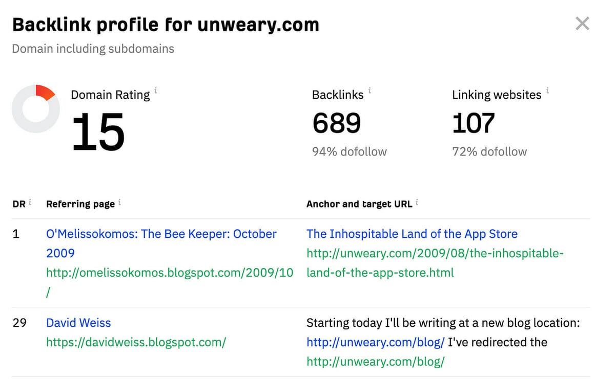This screenshot has width=615, height=379.
Task: Open David Weiss referring page link
Action: coord(78,323)
